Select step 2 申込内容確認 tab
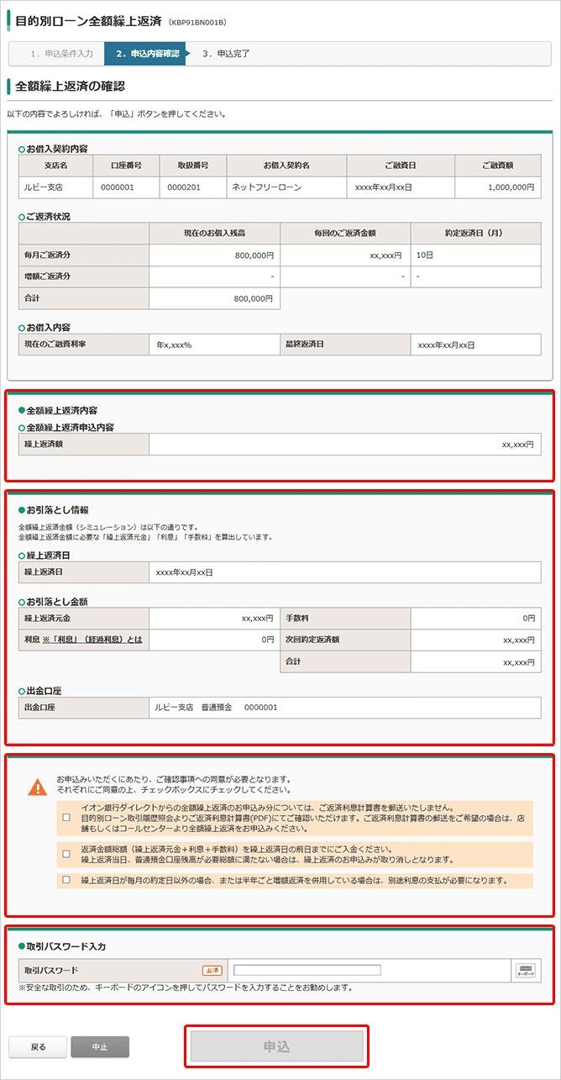The width and height of the screenshot is (561, 1080). [x=146, y=54]
